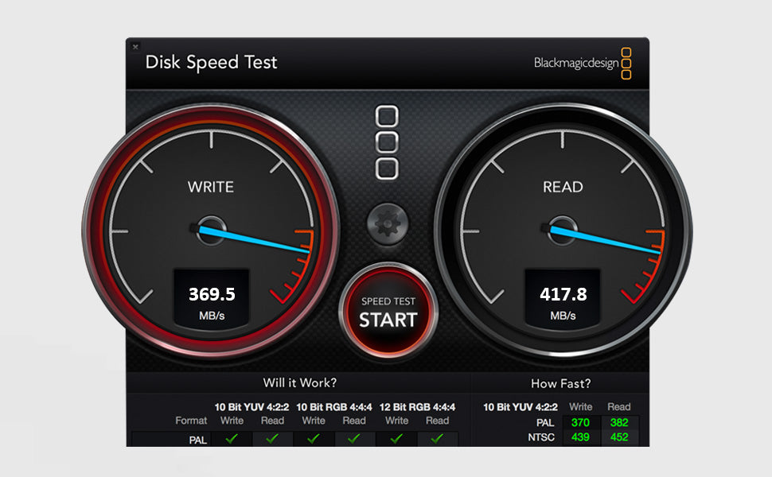Click PAL 12 Bit RGB 4:4:4 Write checkmark
This screenshot has width=772, height=477.
396,438
